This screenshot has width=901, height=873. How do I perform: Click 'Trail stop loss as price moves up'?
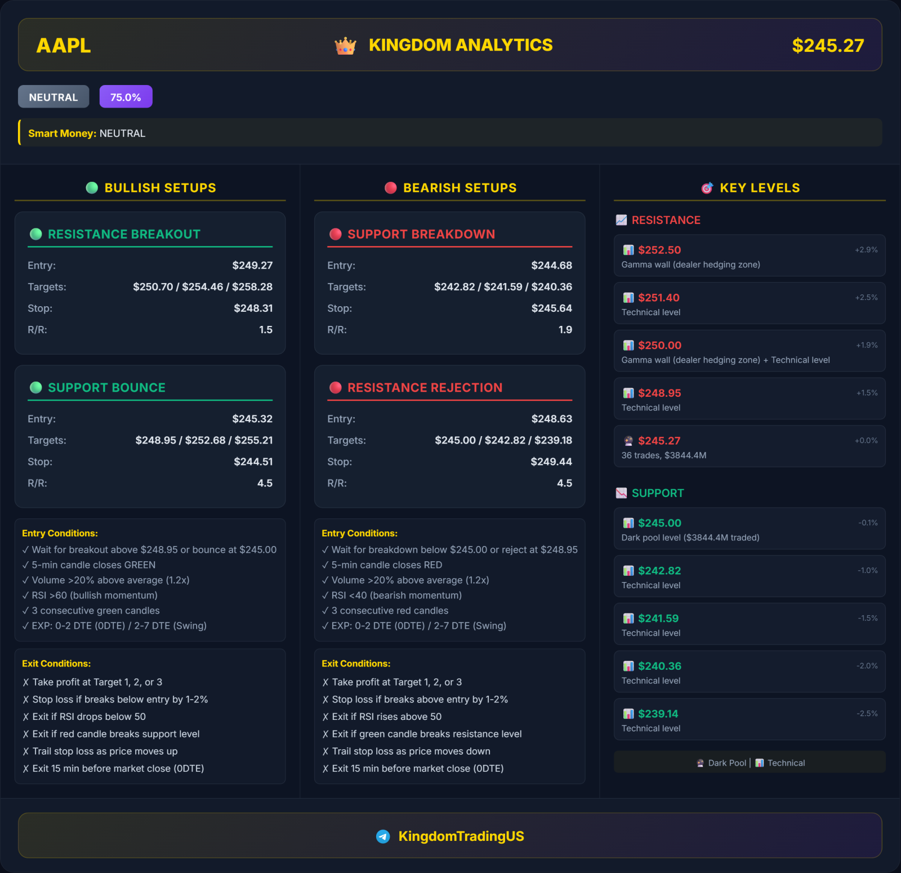pyautogui.click(x=100, y=751)
